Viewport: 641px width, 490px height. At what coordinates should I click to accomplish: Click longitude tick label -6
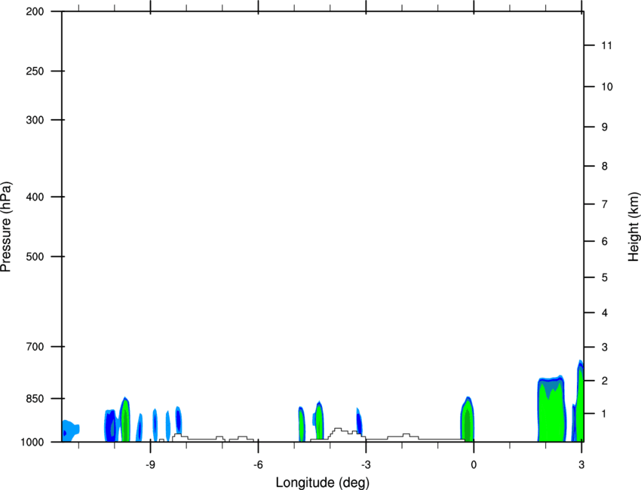258,464
